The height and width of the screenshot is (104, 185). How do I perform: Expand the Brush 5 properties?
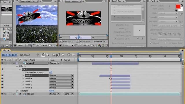(x=23, y=75)
